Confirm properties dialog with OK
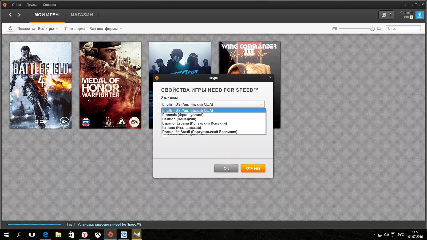This screenshot has height=240, width=427. coord(226,168)
